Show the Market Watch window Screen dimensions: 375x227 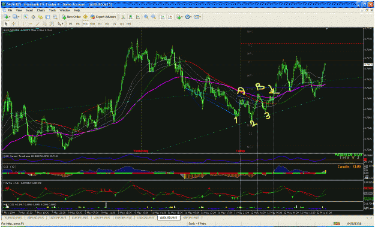[26, 17]
